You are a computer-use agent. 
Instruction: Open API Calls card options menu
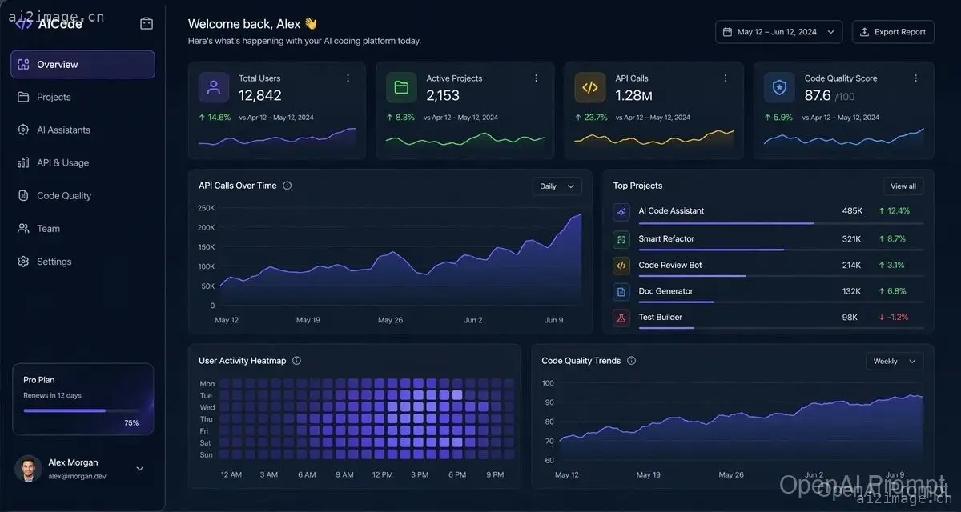(x=726, y=78)
